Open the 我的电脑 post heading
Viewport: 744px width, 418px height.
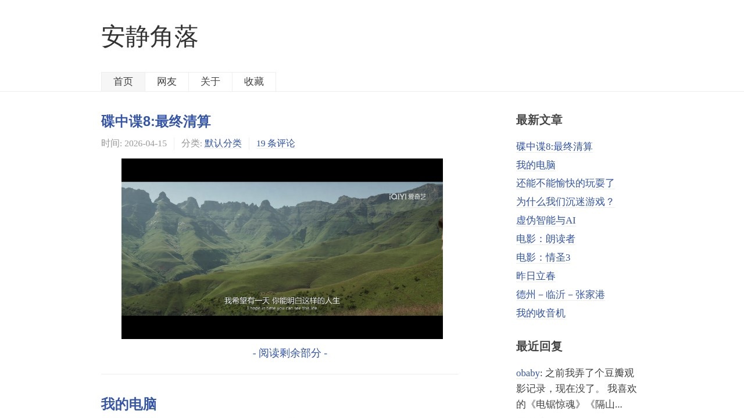(129, 404)
